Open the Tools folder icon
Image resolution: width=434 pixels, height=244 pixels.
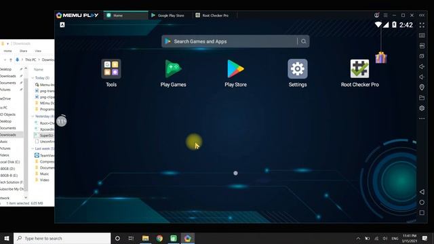(x=111, y=68)
